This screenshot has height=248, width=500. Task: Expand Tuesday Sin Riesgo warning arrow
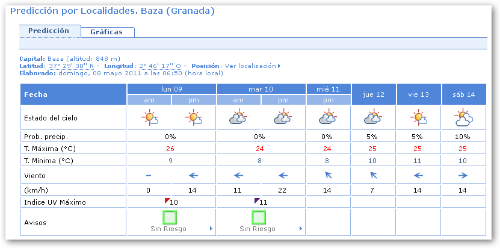(300, 229)
